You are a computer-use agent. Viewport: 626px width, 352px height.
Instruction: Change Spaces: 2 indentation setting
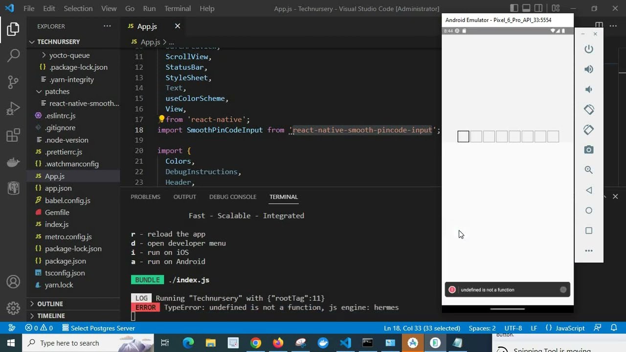tap(482, 328)
